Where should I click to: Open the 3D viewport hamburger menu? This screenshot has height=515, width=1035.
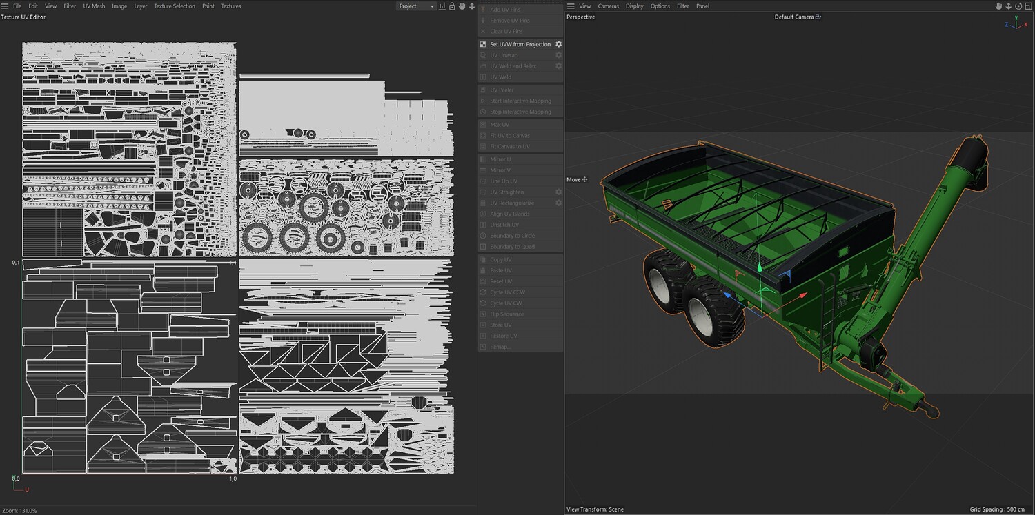[x=571, y=6]
